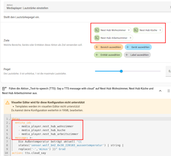Screen dimensions: 171x156
Task: Clear the Aktion field with the X at right
Action: (170, 7)
